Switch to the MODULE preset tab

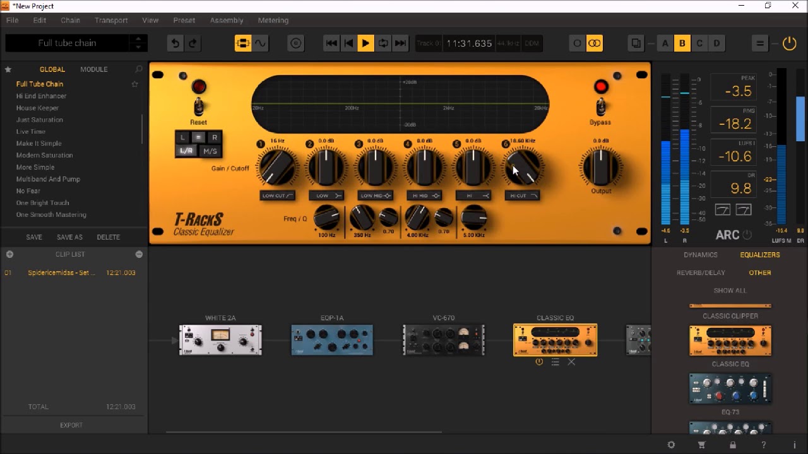point(93,69)
